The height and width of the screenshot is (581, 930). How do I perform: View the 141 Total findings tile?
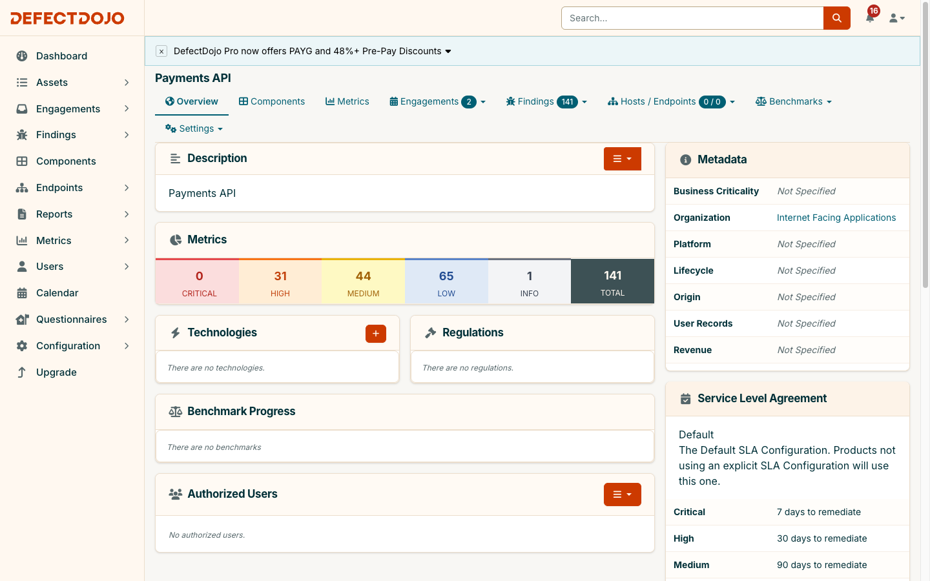[613, 281]
